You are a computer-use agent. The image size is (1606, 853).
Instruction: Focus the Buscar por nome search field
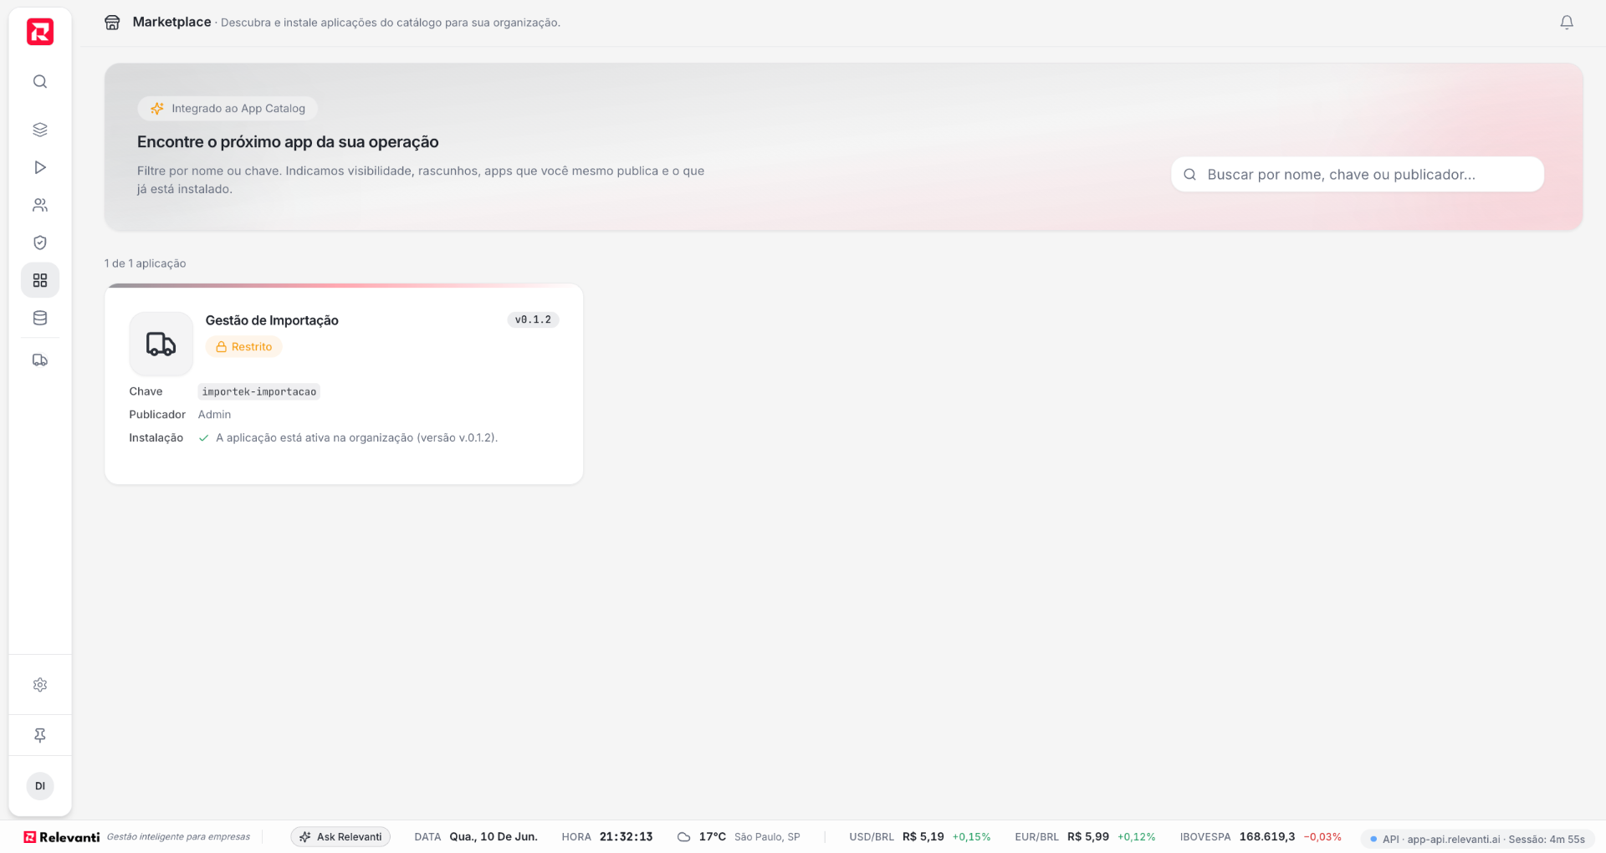(1357, 174)
